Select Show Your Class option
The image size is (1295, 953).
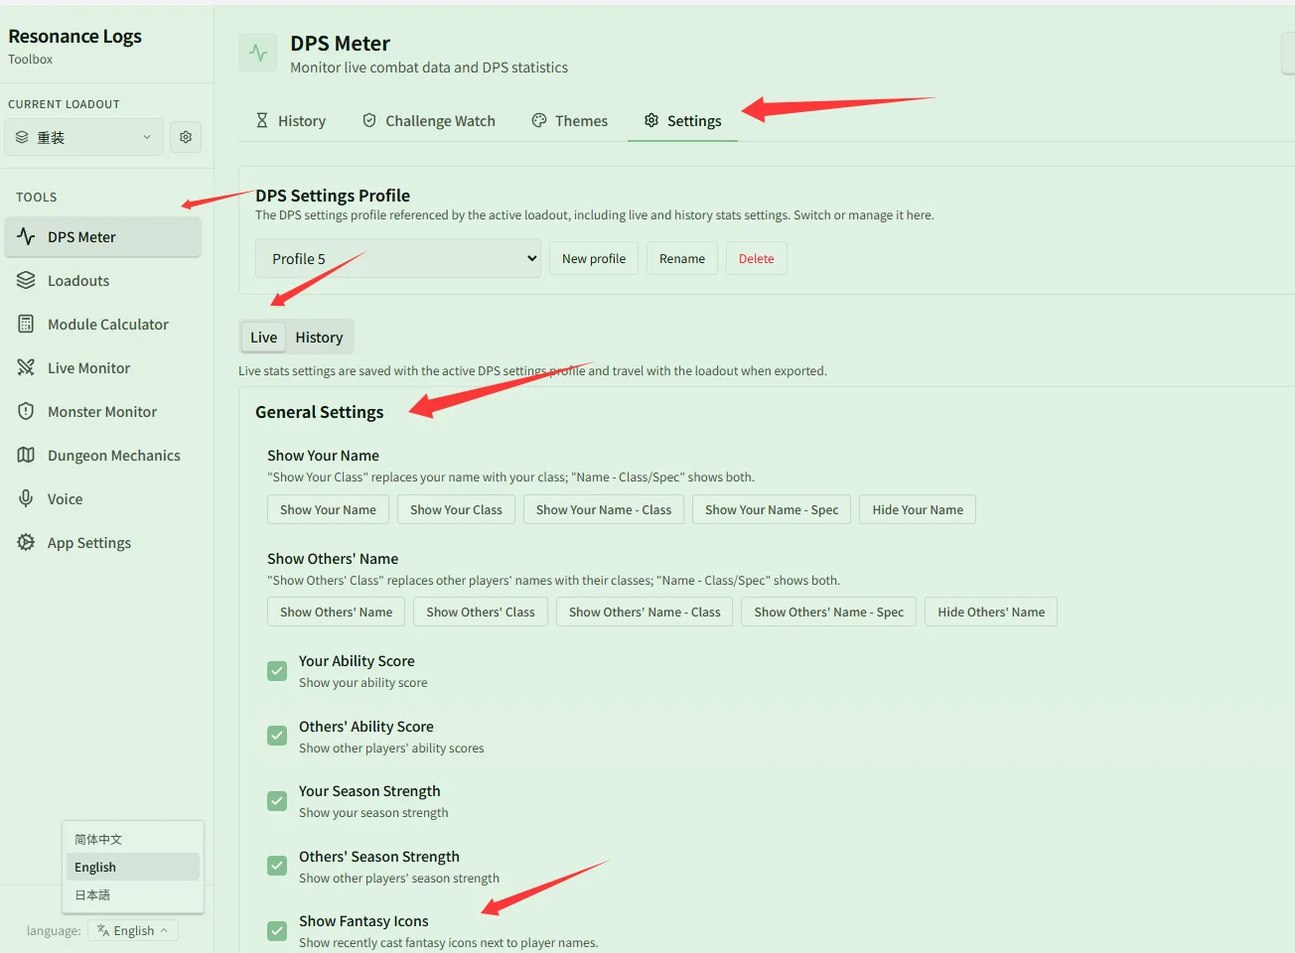(x=457, y=509)
